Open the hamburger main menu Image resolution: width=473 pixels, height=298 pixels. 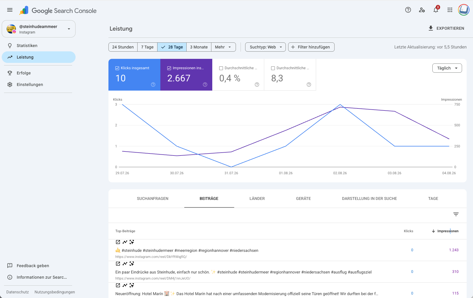pyautogui.click(x=10, y=10)
